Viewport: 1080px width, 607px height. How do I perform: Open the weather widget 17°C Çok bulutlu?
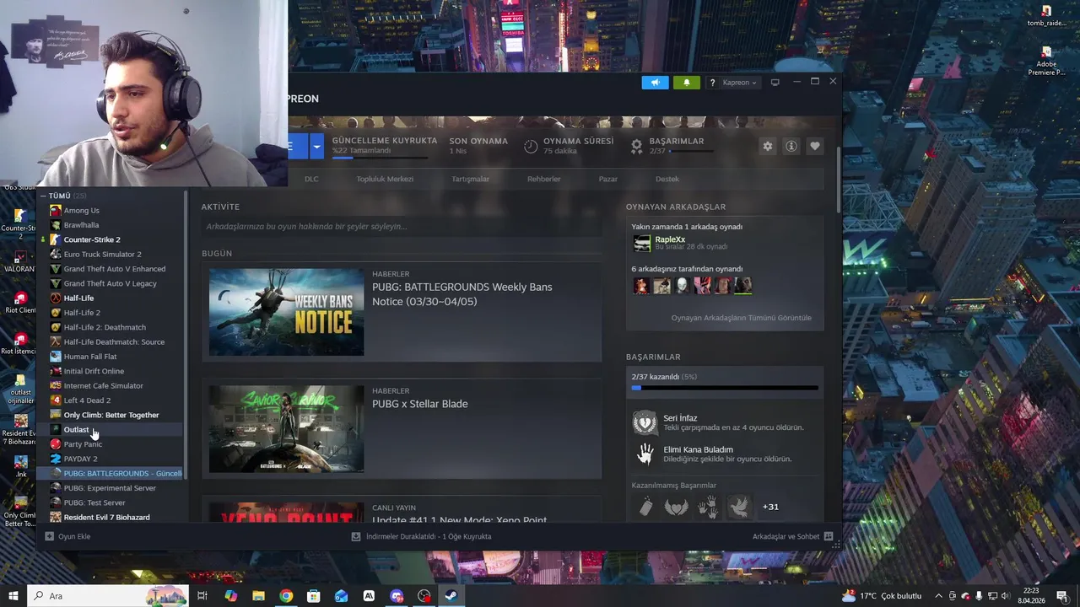pos(883,596)
